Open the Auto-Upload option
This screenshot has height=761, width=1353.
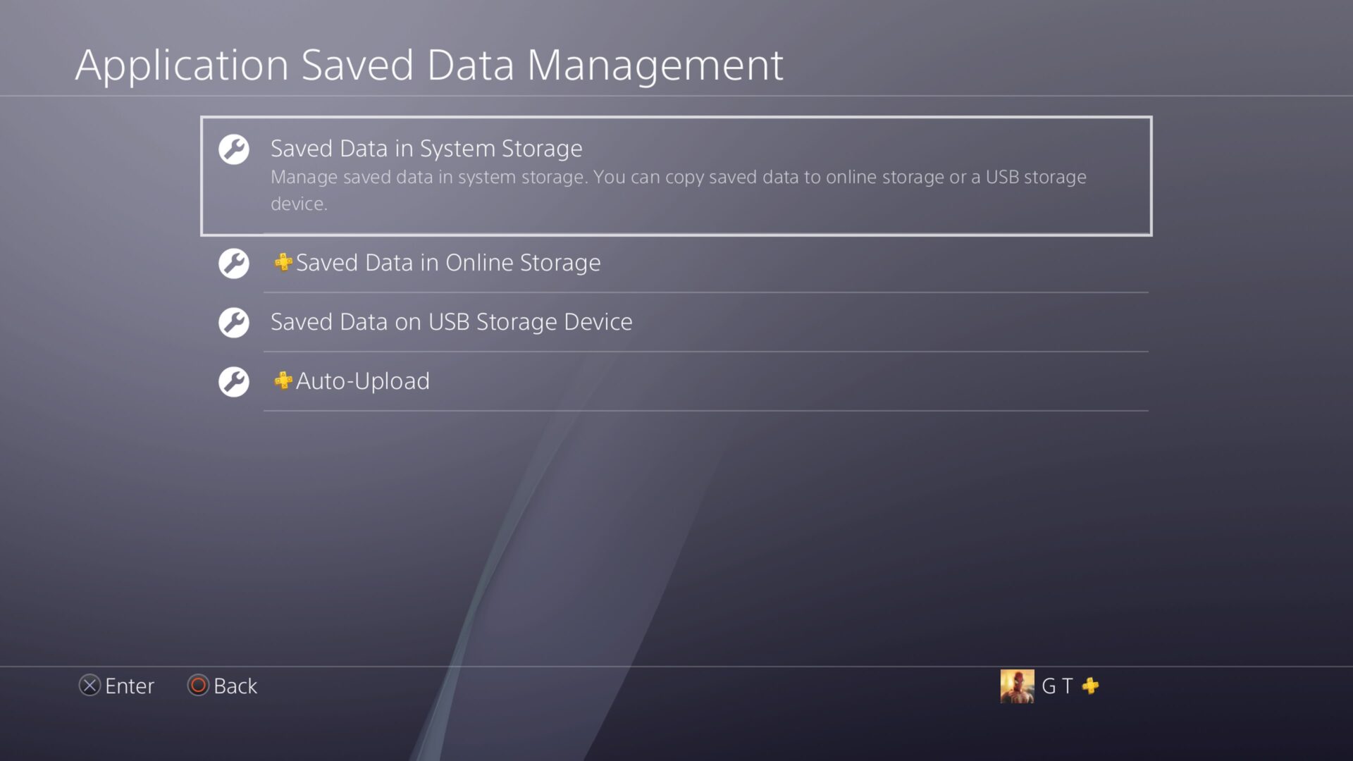tap(362, 381)
